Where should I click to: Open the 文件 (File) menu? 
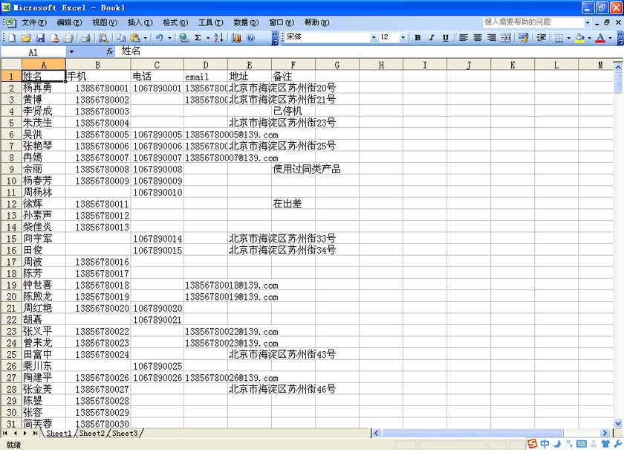[x=34, y=22]
